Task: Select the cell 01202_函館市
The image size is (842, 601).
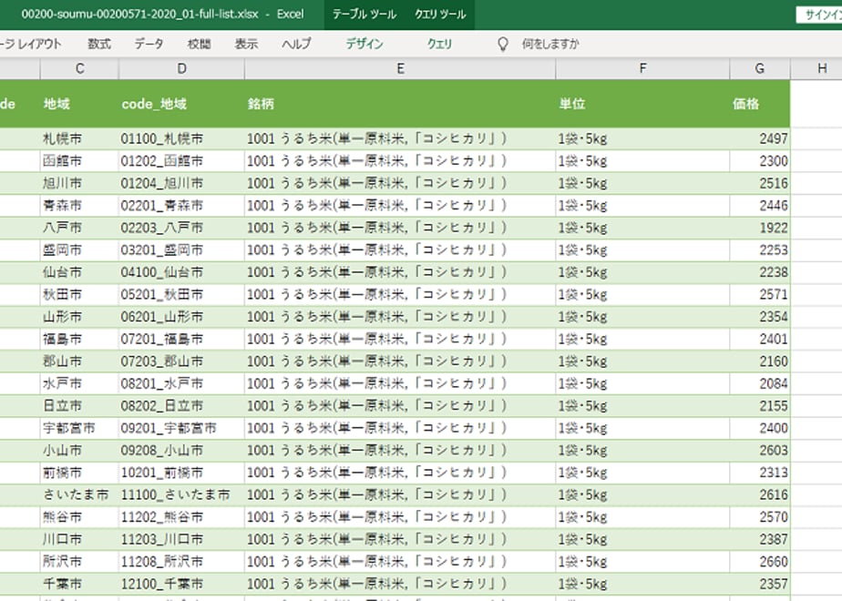Action: [181, 161]
